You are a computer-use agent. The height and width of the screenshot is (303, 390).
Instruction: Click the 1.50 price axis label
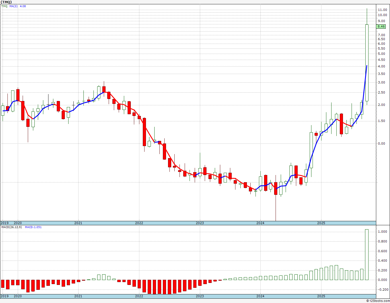click(x=381, y=121)
